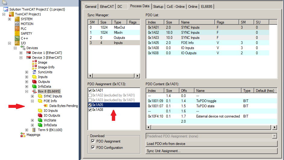Click Device 1 (EtherCAT) icon
This screenshot has width=284, height=160.
(x=29, y=53)
